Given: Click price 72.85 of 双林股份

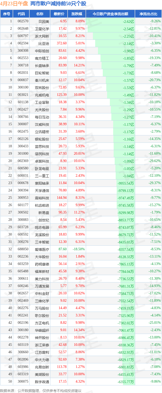Looking at the screenshot, I should click(x=63, y=87).
